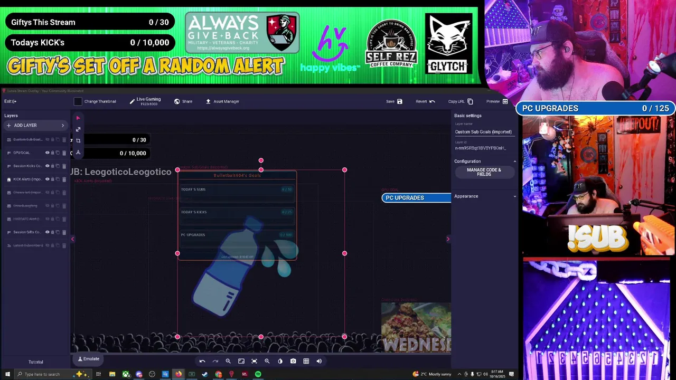This screenshot has width=676, height=380.
Task: Duplicate the Session Kicks layer
Action: (58, 166)
